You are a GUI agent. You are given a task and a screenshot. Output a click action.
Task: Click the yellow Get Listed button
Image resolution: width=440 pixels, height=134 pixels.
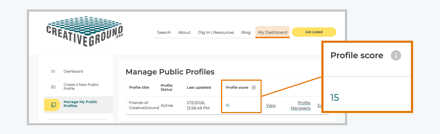click(314, 32)
